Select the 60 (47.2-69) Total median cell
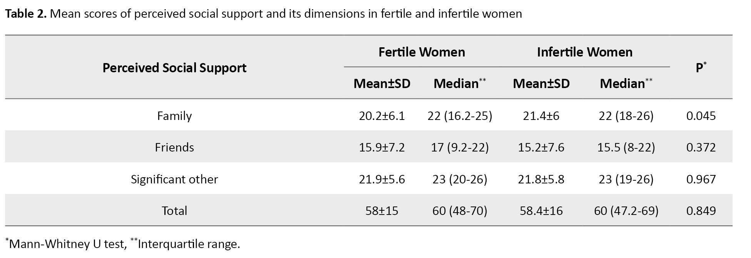751x258 pixels. point(626,211)
